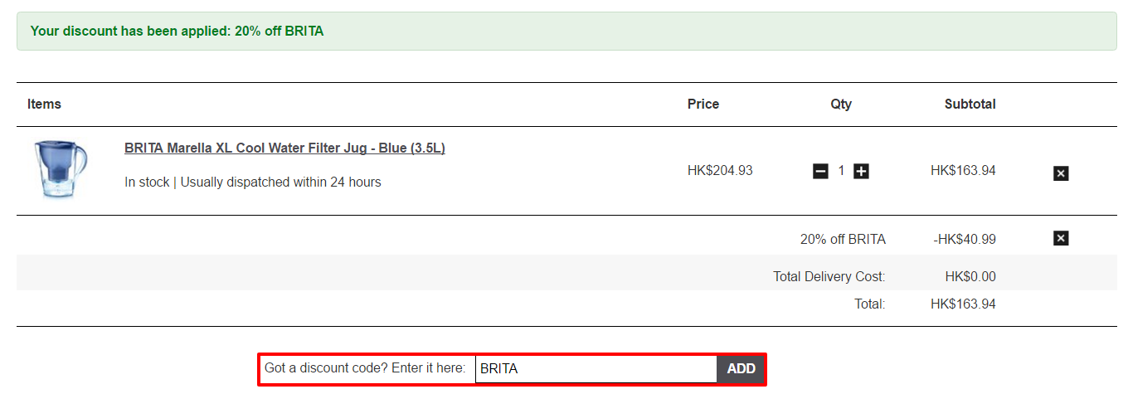Click the item subtotal HK$163.94

point(963,171)
